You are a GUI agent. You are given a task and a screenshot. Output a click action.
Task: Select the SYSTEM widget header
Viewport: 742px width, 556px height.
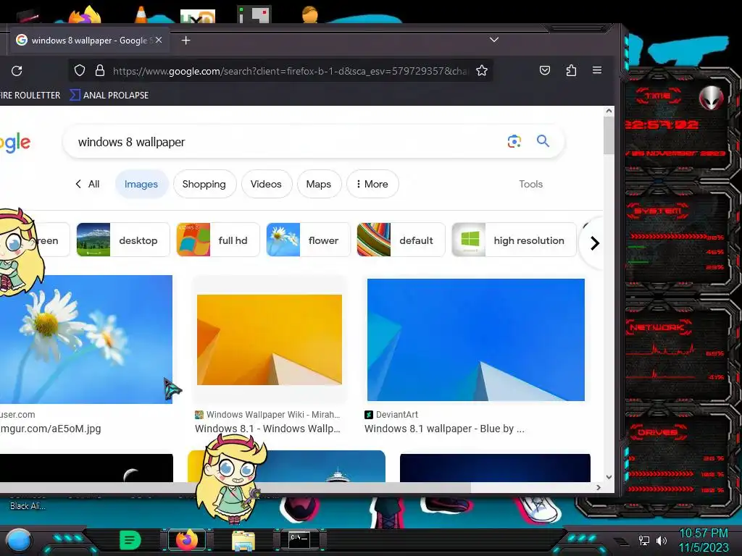point(657,211)
